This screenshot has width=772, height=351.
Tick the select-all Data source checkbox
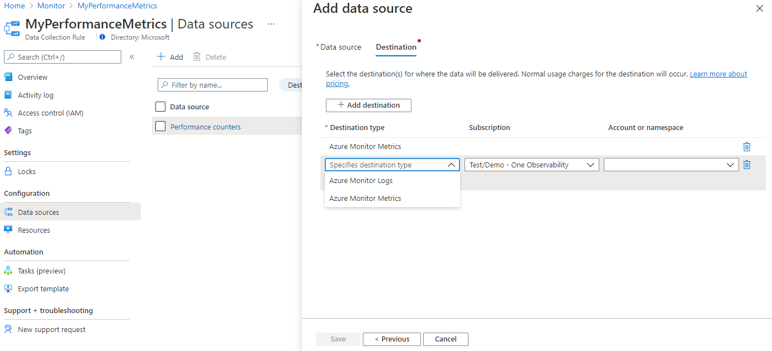tap(160, 107)
